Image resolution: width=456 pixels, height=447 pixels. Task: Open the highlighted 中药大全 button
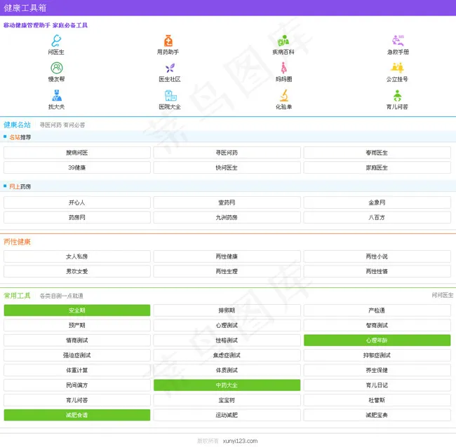(227, 385)
